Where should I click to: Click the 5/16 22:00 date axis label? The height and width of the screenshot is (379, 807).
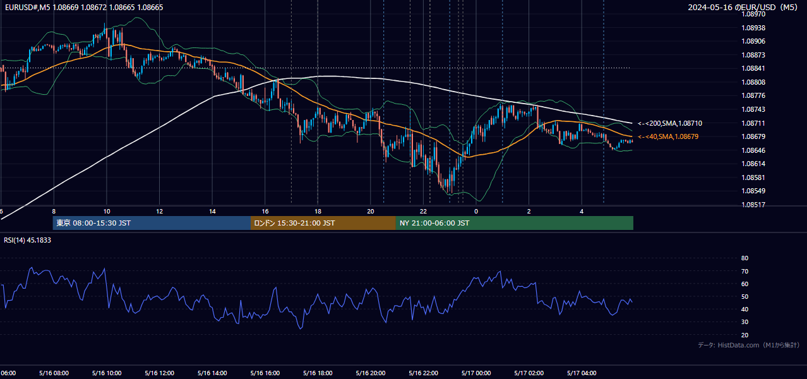424,373
